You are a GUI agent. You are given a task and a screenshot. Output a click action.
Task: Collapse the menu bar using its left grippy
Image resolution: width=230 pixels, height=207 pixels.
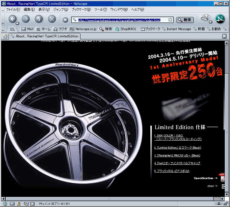[3, 10]
